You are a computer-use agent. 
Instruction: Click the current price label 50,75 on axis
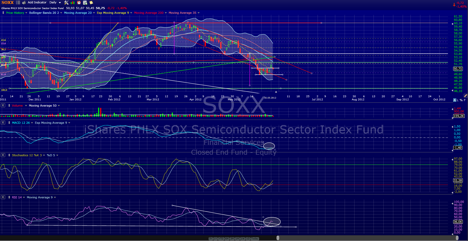[x=458, y=69]
